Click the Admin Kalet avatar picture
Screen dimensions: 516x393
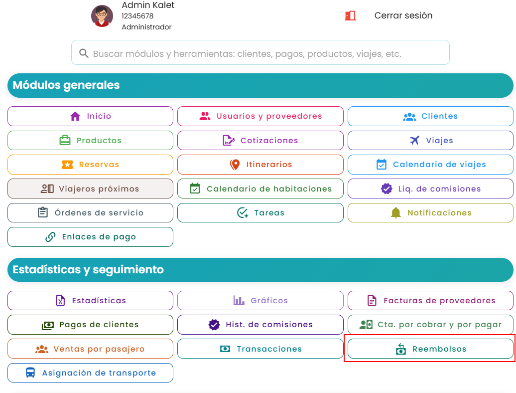pyautogui.click(x=102, y=16)
